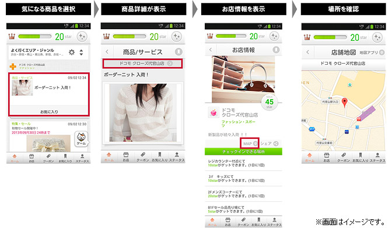Click the sparkle star button on first screen

point(82,37)
